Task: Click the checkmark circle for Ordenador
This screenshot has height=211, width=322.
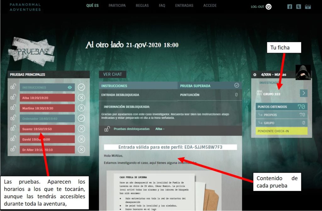Action: click(x=81, y=118)
